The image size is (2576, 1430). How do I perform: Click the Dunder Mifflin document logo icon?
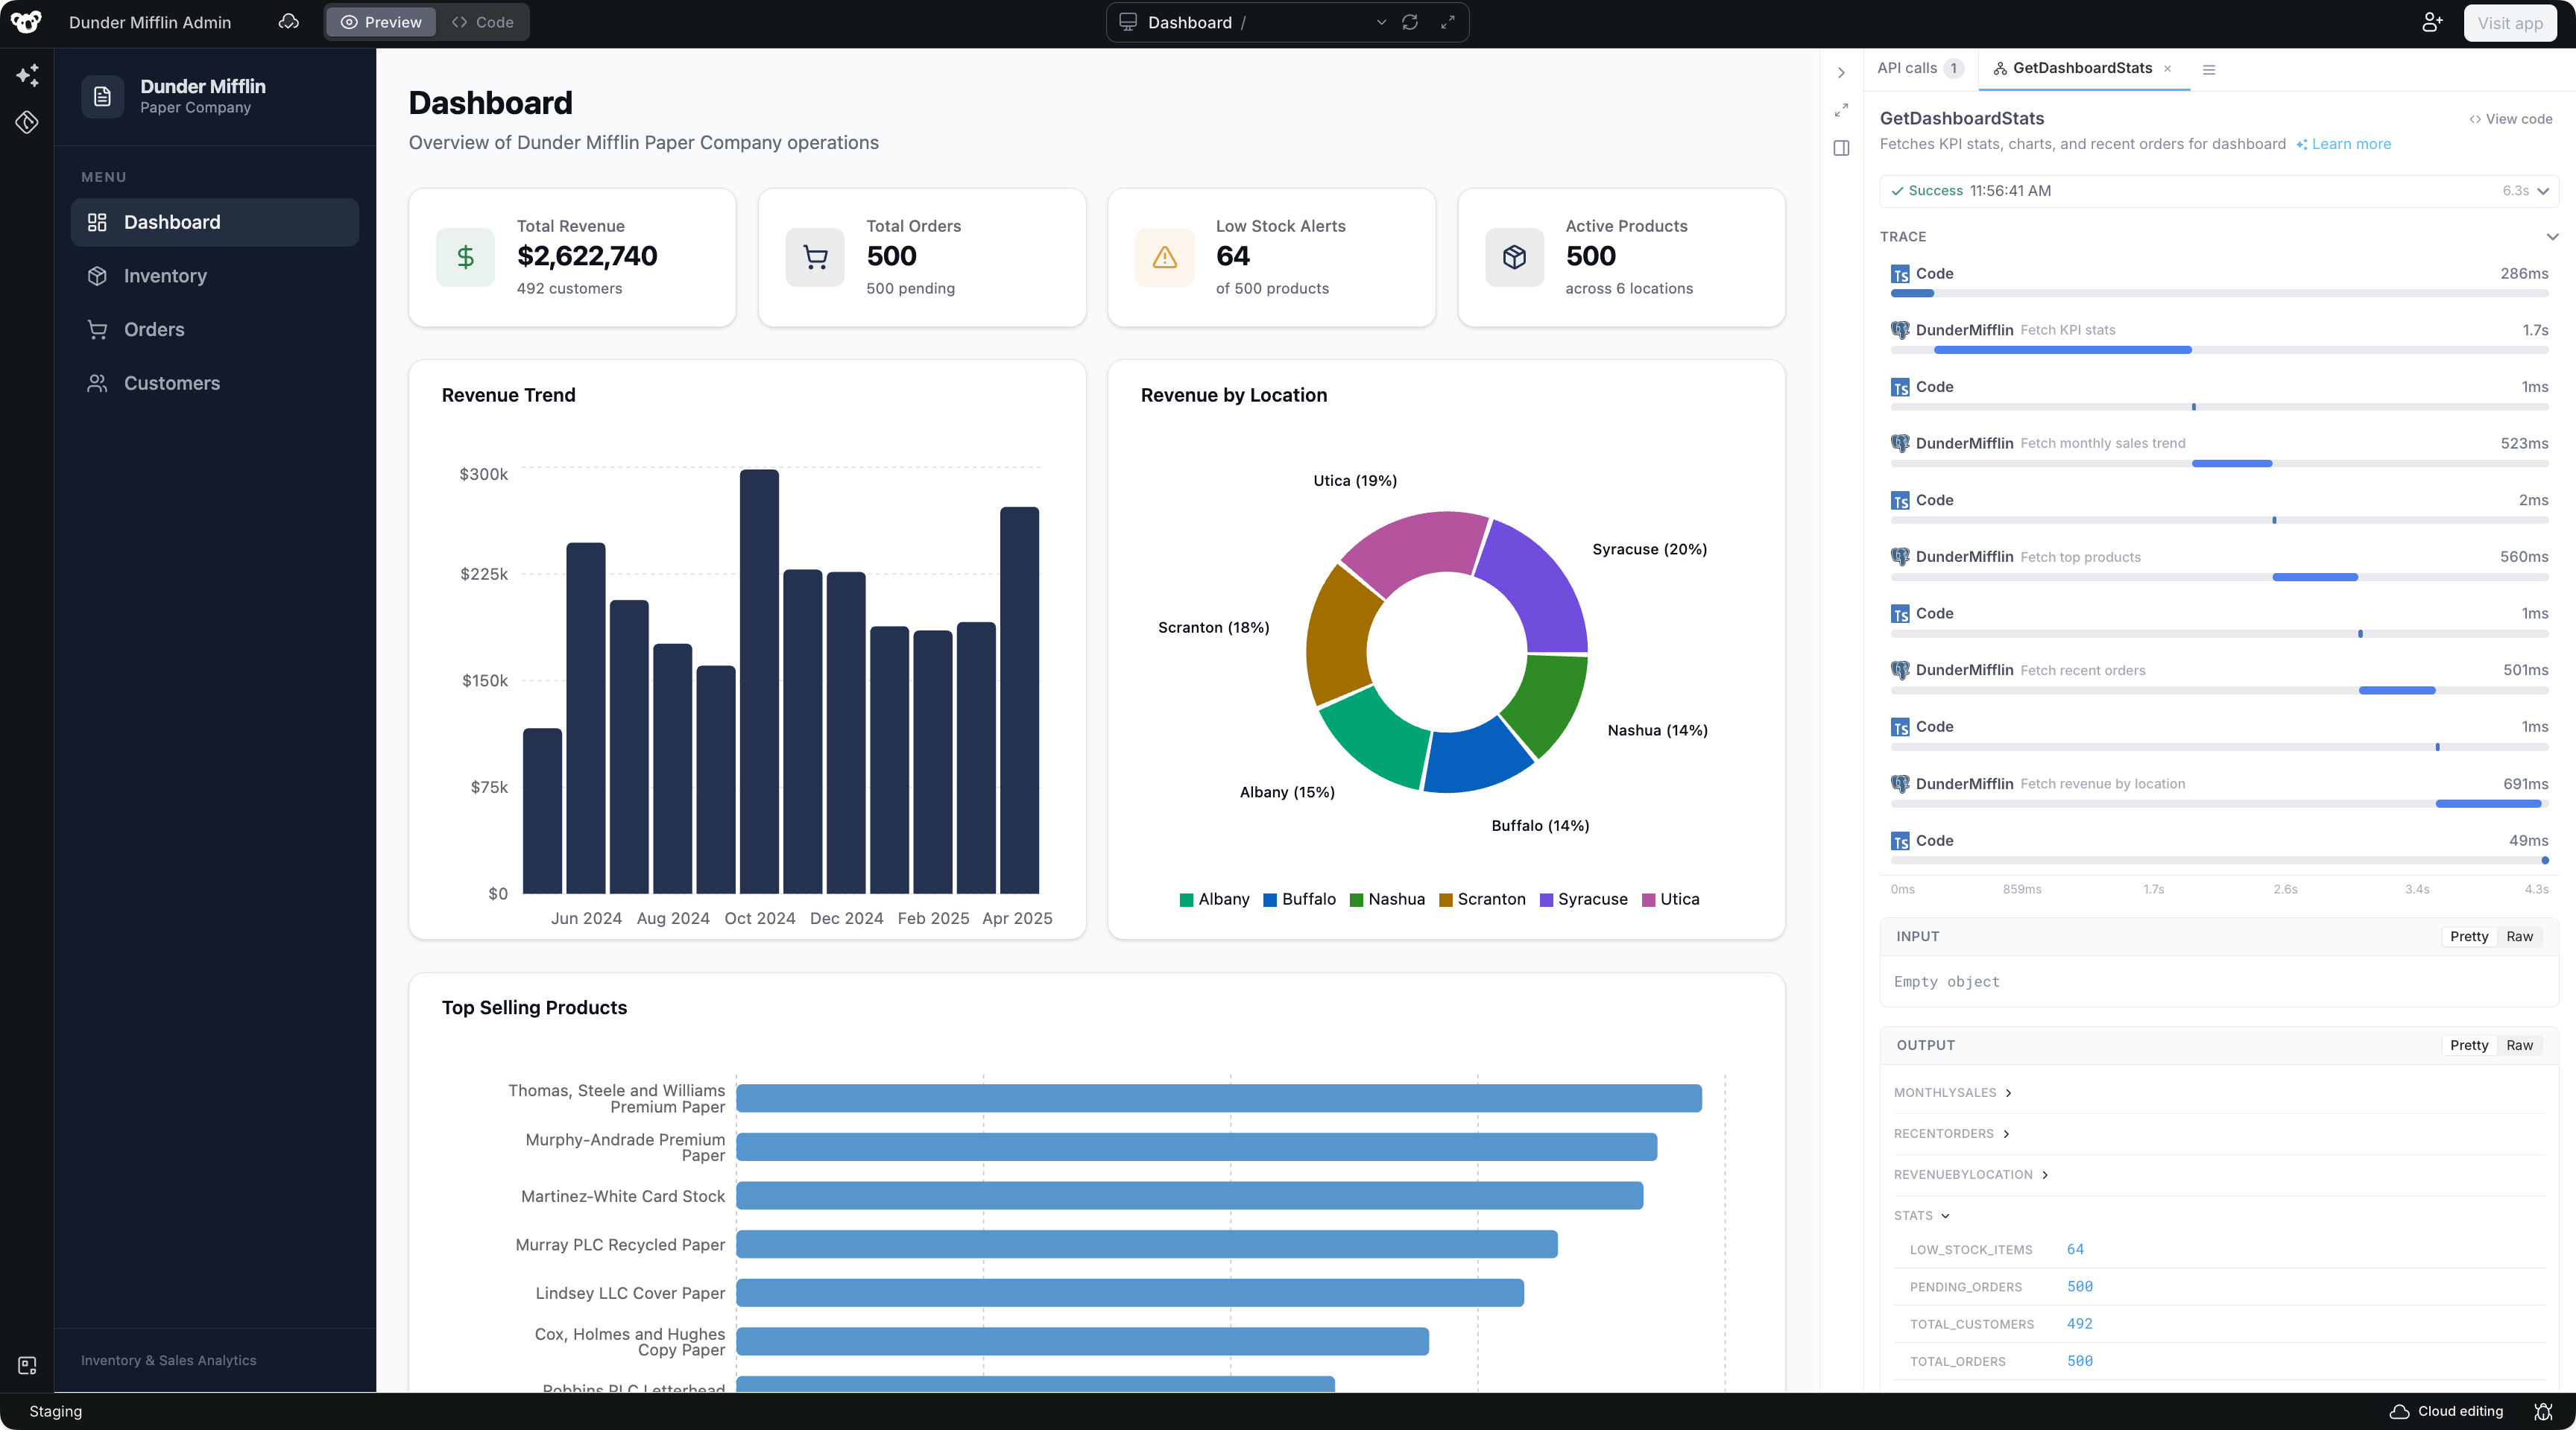pos(102,97)
